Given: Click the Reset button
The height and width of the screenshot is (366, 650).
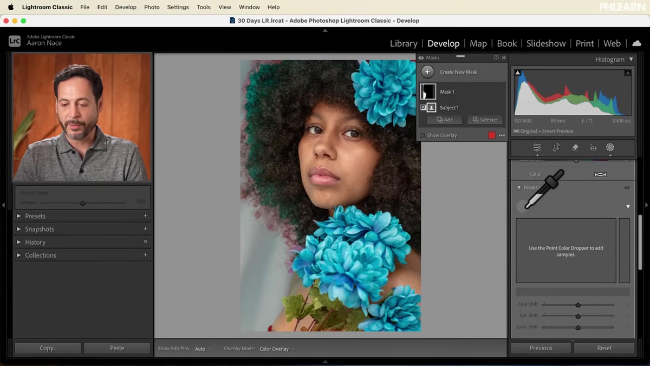Looking at the screenshot, I should (x=604, y=348).
